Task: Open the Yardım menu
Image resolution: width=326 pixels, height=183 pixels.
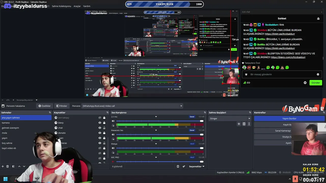Action: (x=87, y=6)
